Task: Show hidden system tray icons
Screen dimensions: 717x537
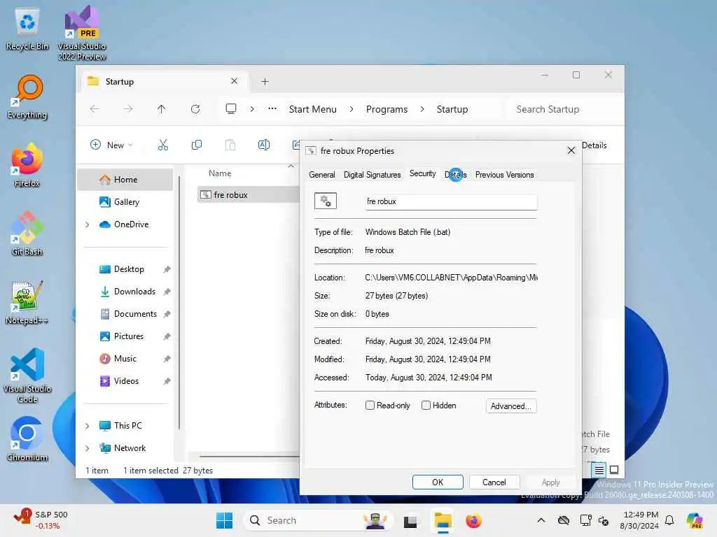Action: pos(541,520)
